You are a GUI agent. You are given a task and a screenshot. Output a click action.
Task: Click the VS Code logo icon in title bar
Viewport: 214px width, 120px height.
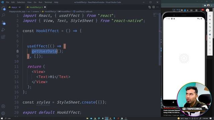[2, 2]
